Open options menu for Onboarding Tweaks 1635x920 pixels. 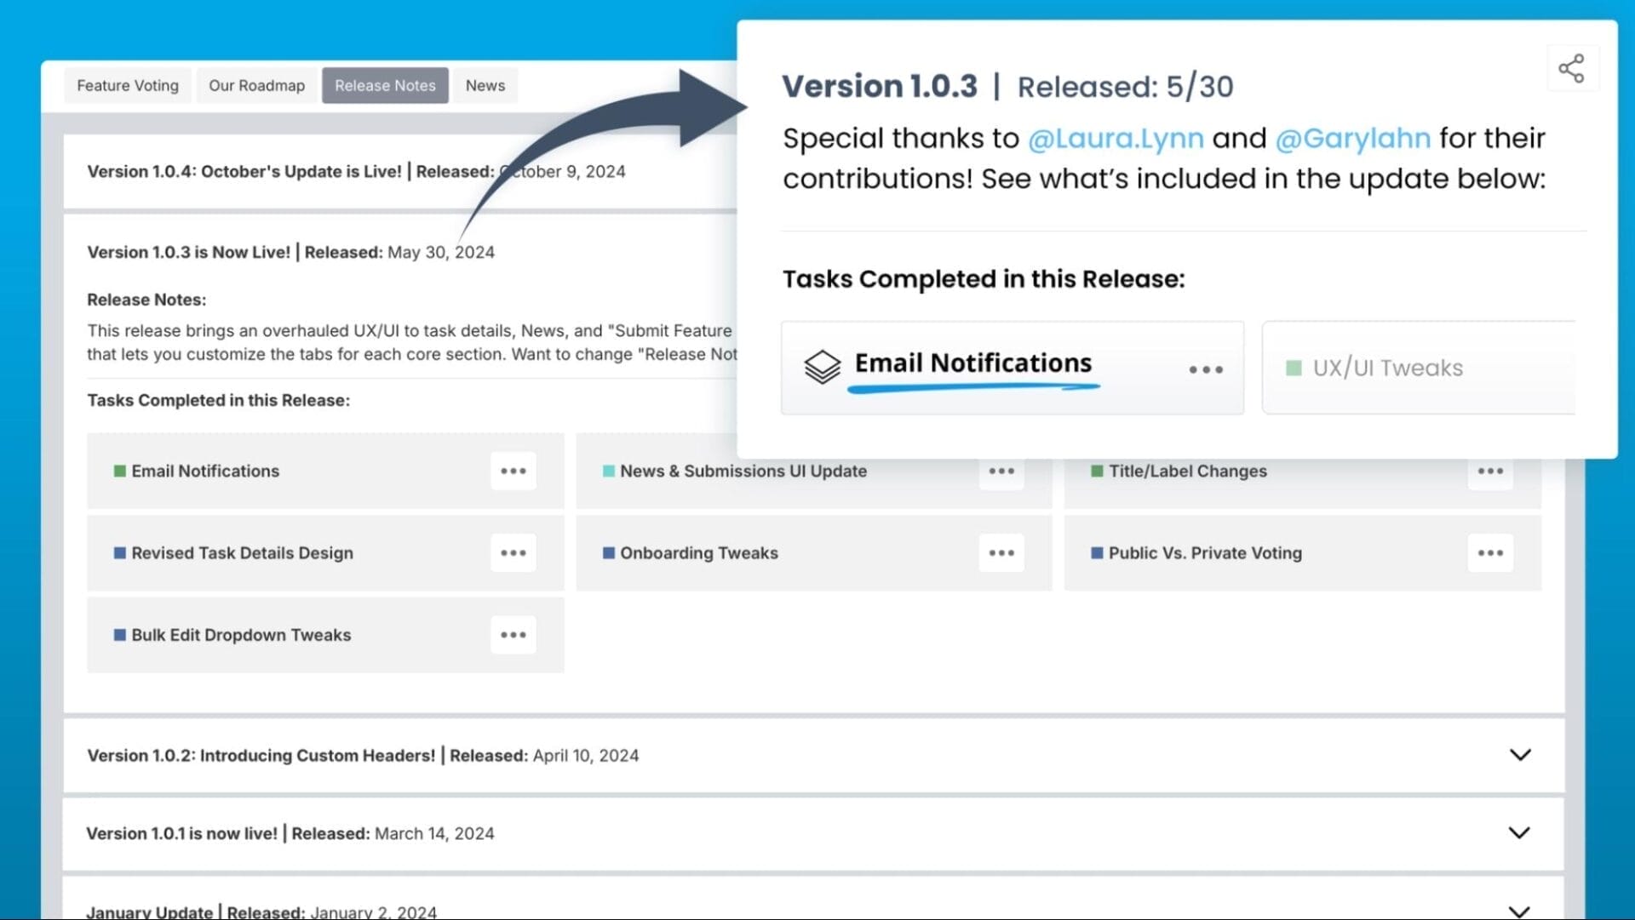click(x=1001, y=553)
